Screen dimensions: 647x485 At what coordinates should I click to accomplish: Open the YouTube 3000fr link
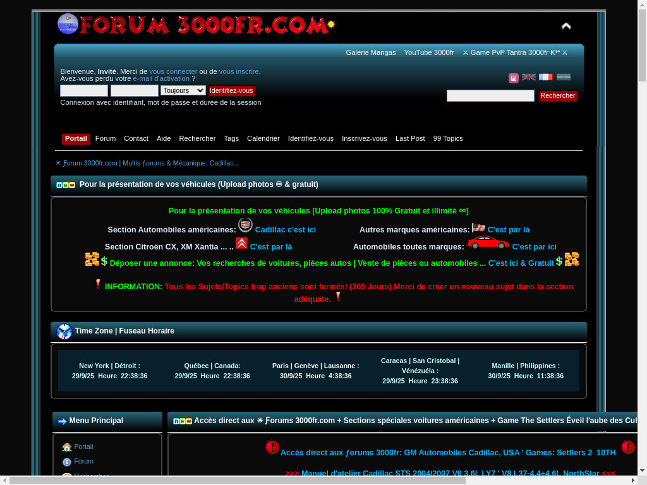429,52
